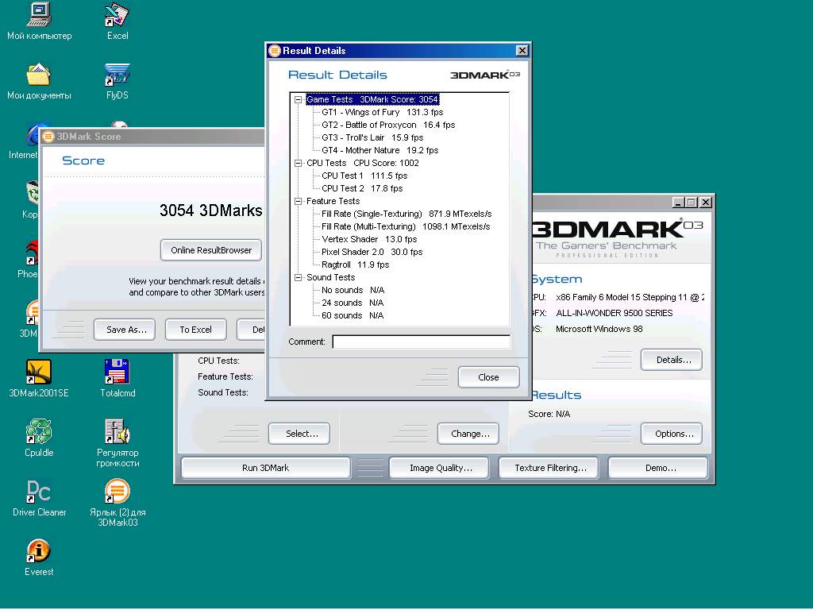813x610 pixels.
Task: Select the CPU Test 1 row
Action: point(364,176)
